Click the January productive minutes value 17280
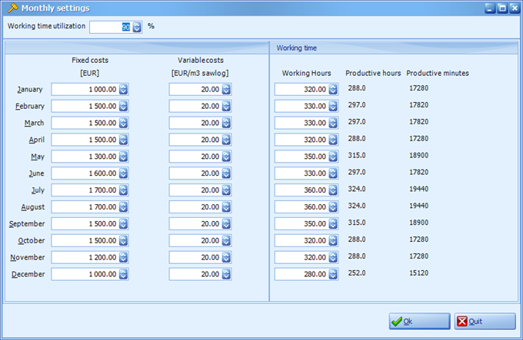Viewport: 523px width, 340px height. click(418, 88)
